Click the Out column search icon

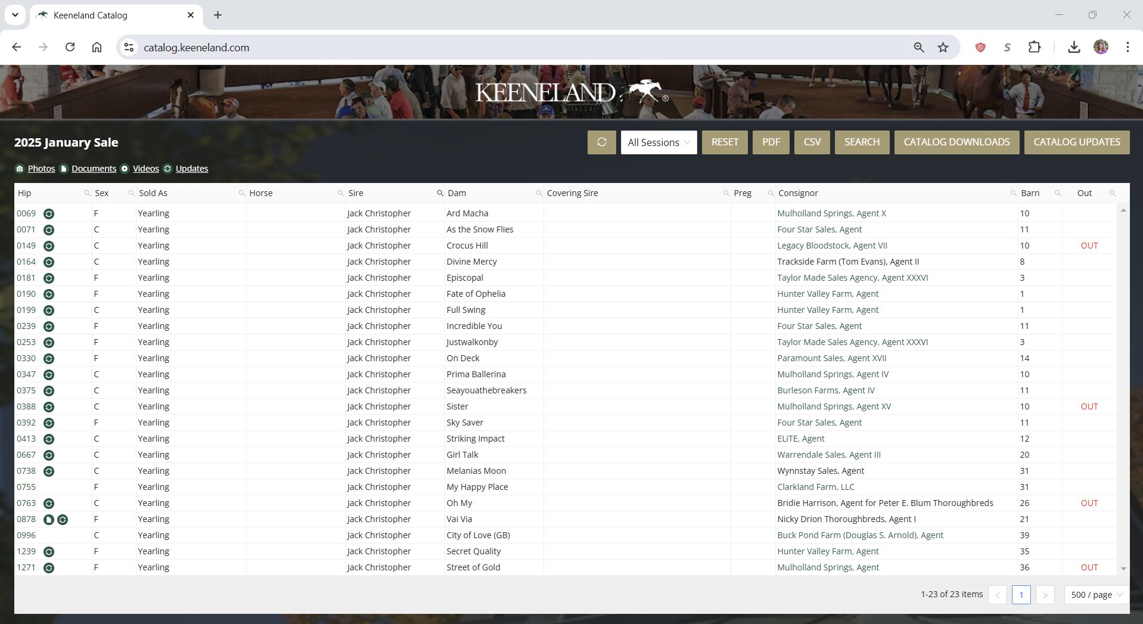tap(1112, 193)
